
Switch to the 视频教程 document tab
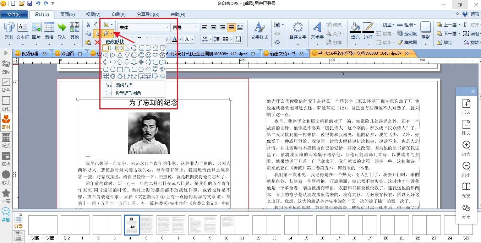pyautogui.click(x=30, y=54)
